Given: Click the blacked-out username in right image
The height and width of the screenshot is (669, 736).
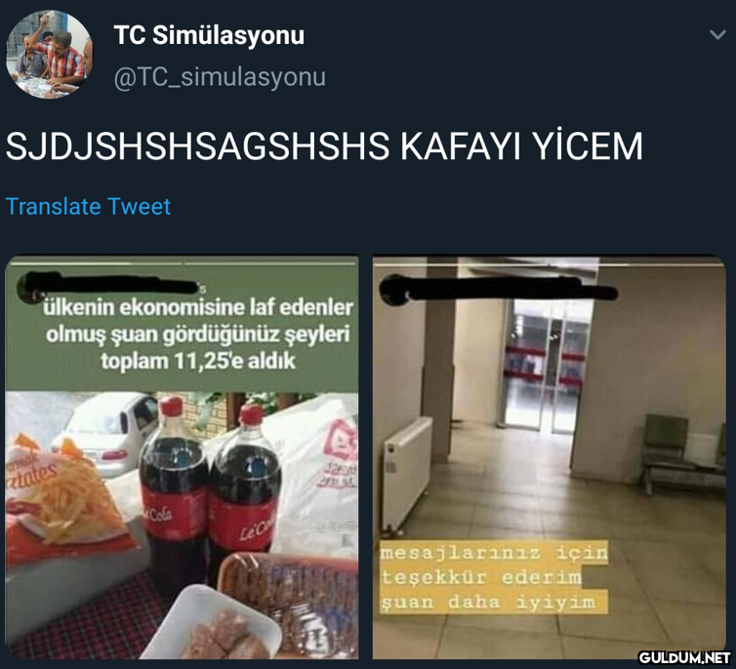Looking at the screenshot, I should point(498,288).
